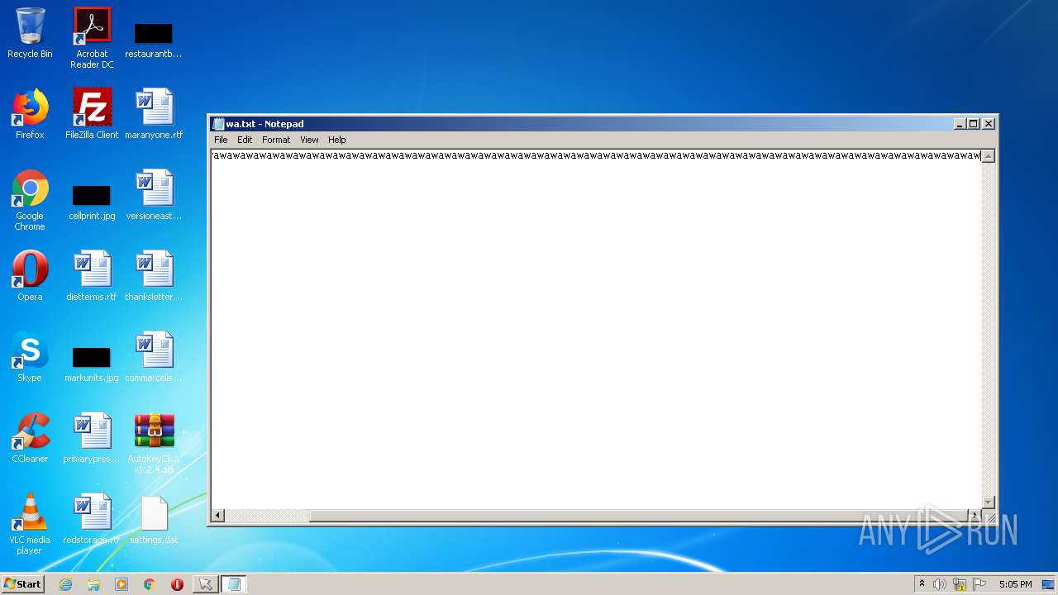This screenshot has width=1058, height=595.
Task: Click network status tray icon
Action: tap(960, 584)
